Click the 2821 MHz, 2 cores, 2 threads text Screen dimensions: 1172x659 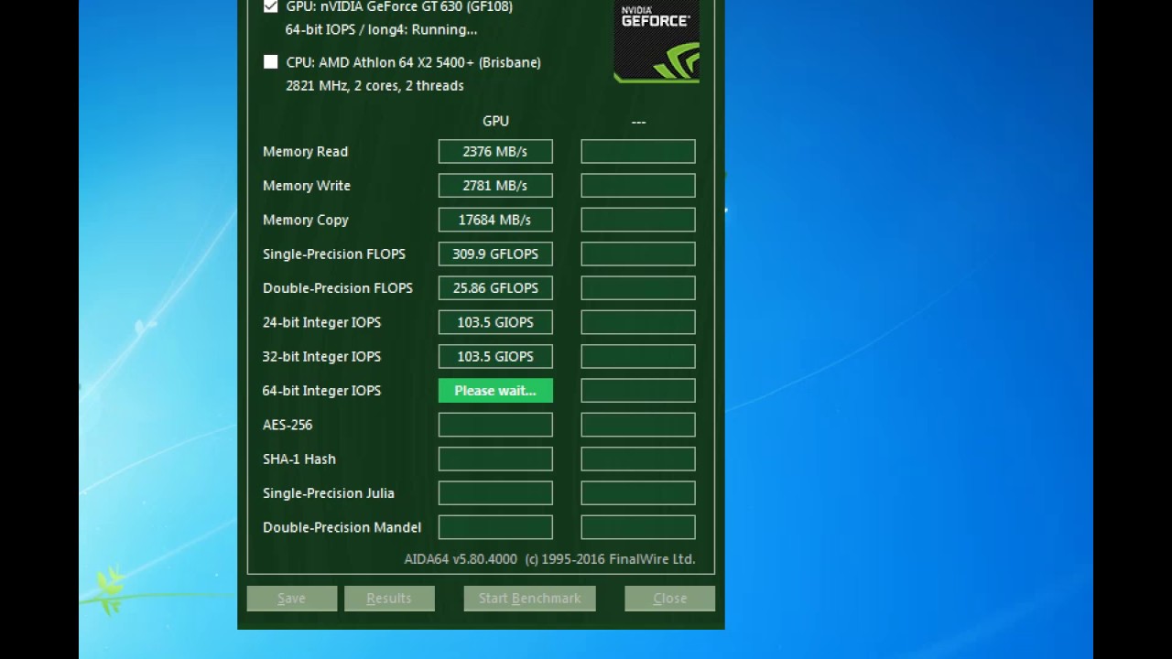[x=374, y=86]
